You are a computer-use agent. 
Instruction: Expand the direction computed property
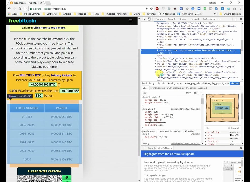(x=206, y=141)
